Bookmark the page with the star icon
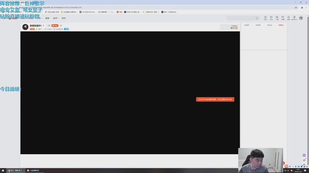 (x=296, y=7)
